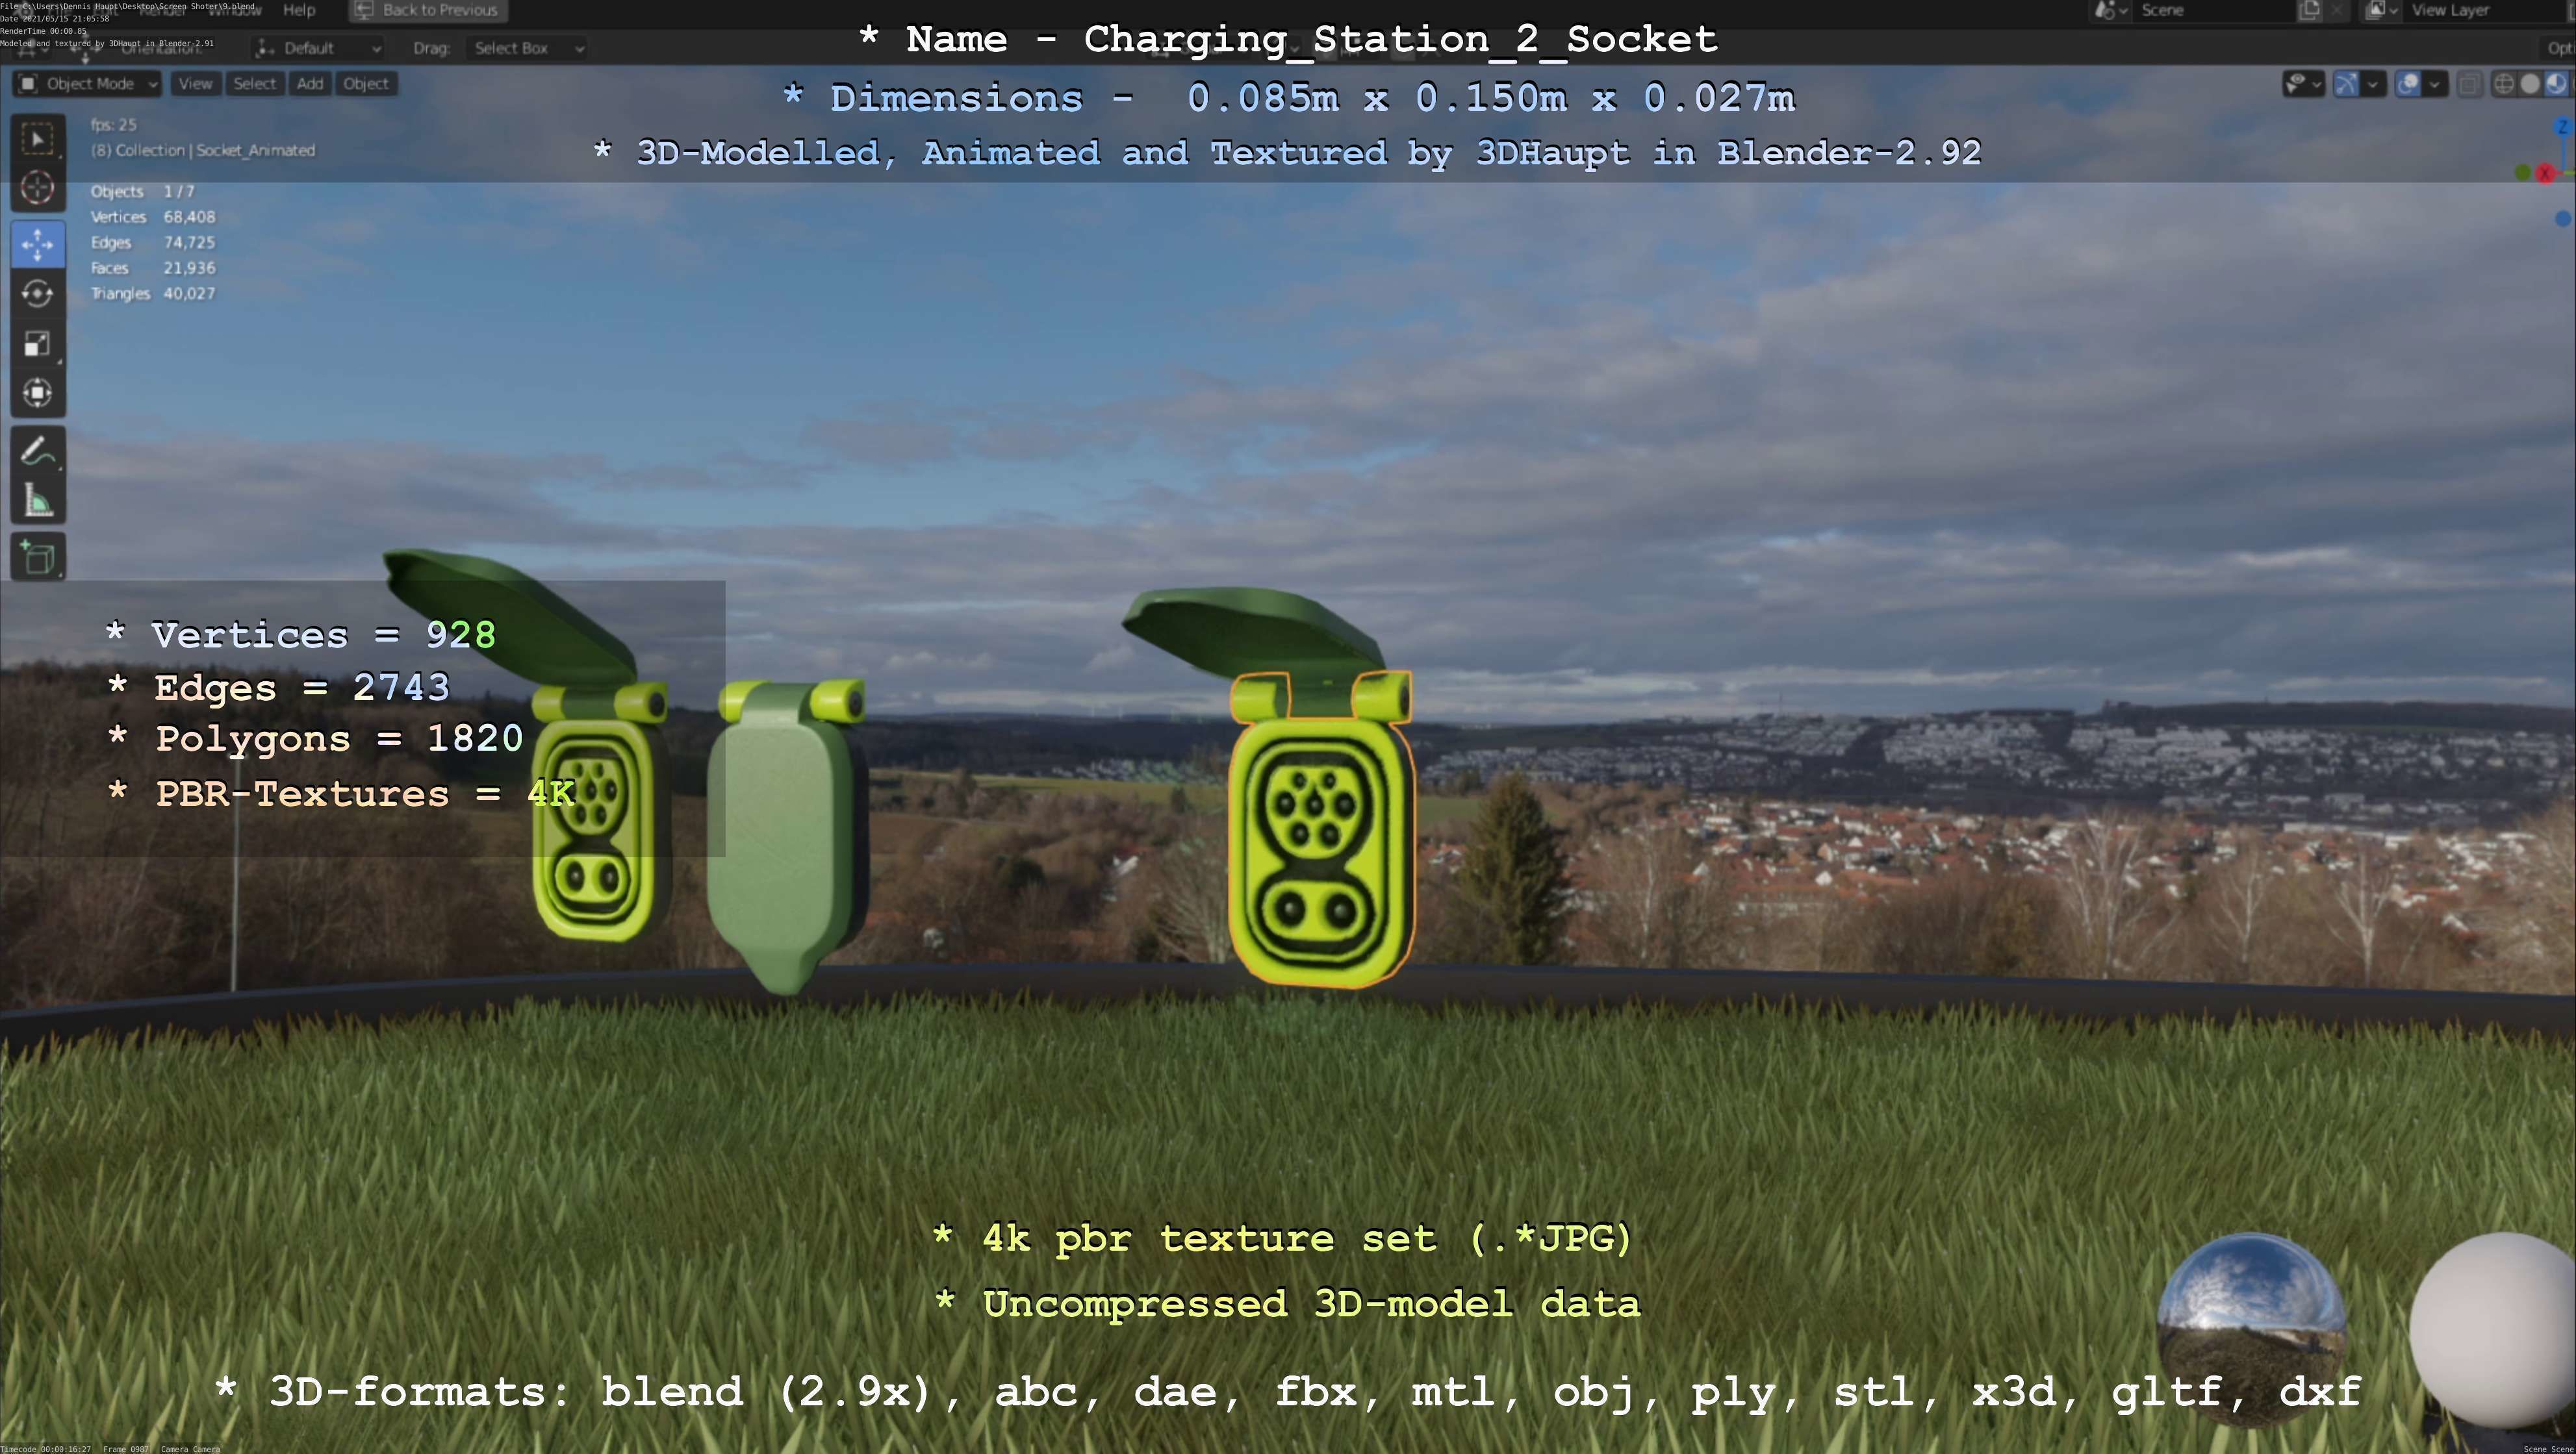
Task: Open the viewport Add menu
Action: [310, 84]
